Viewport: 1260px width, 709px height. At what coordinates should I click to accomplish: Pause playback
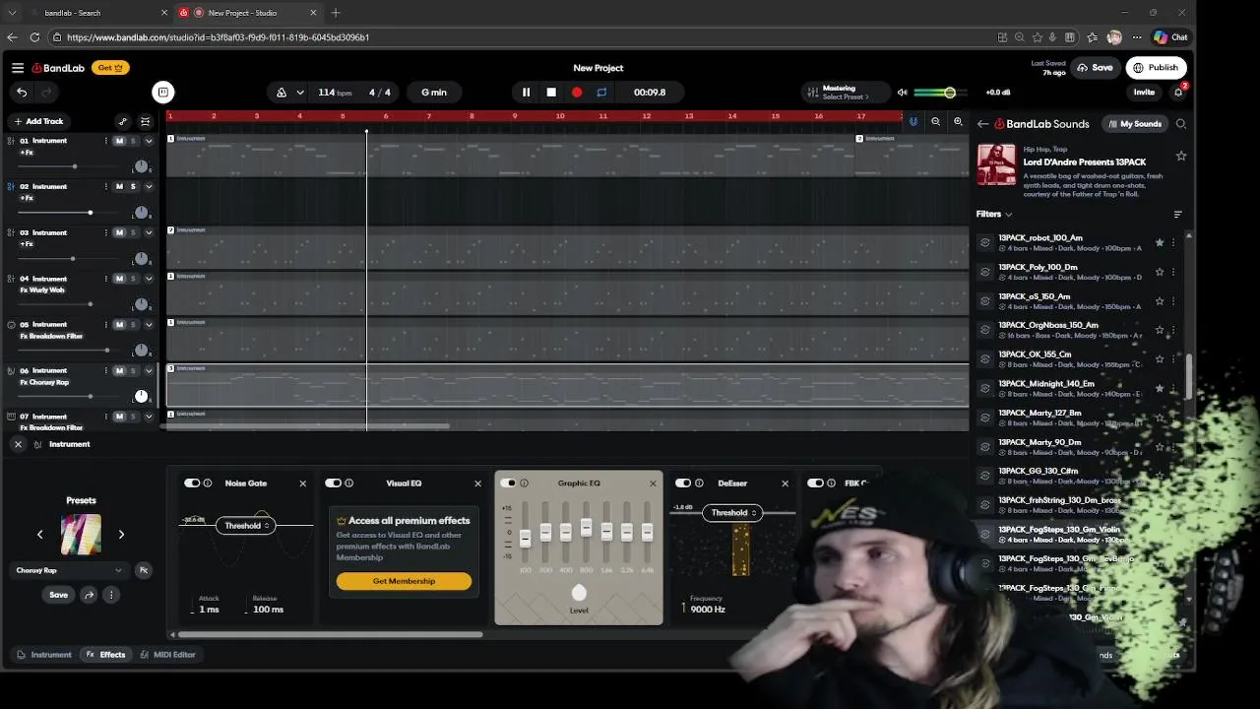pyautogui.click(x=526, y=93)
